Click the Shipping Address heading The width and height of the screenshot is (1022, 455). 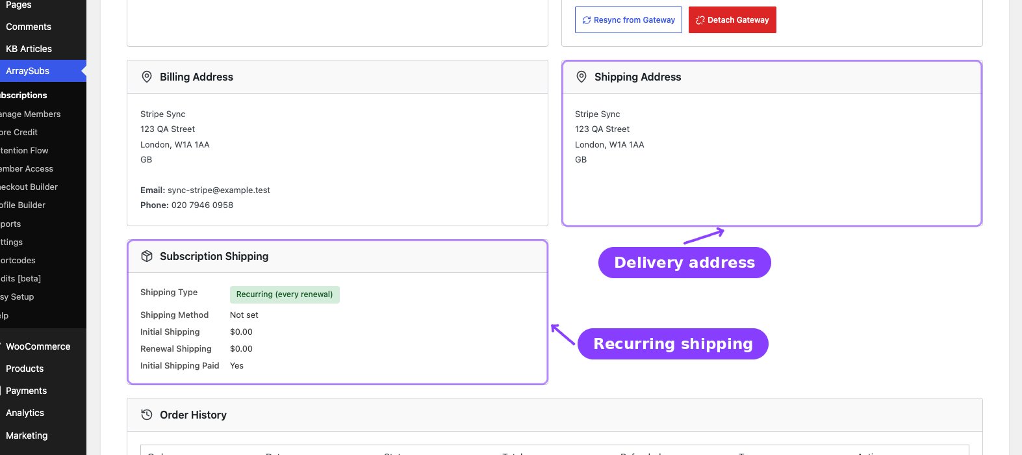tap(637, 77)
